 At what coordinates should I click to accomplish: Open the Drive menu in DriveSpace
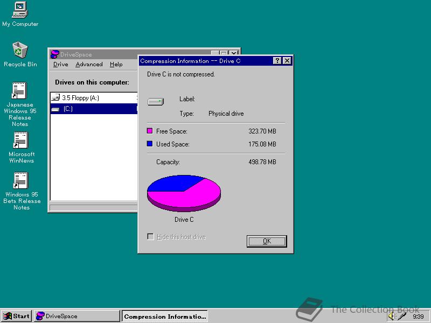[x=60, y=64]
